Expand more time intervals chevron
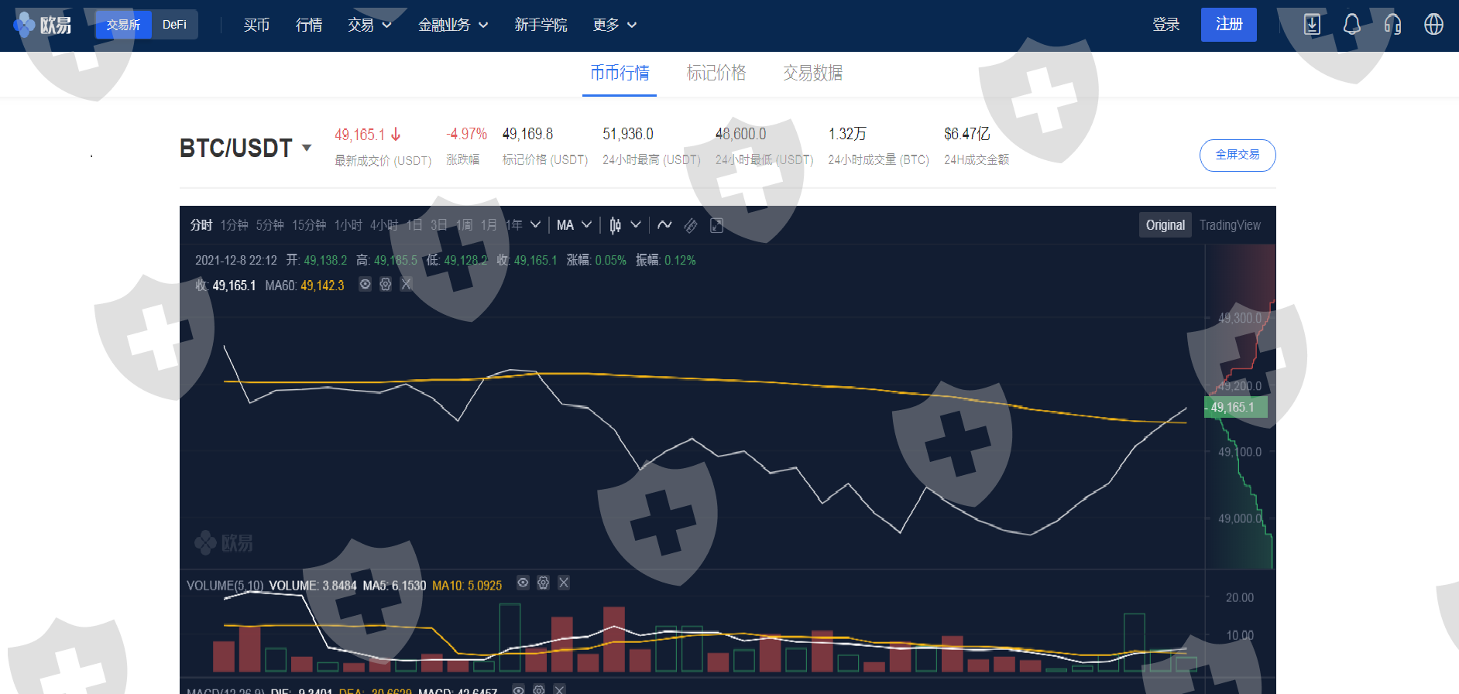Image resolution: width=1459 pixels, height=694 pixels. (x=535, y=225)
